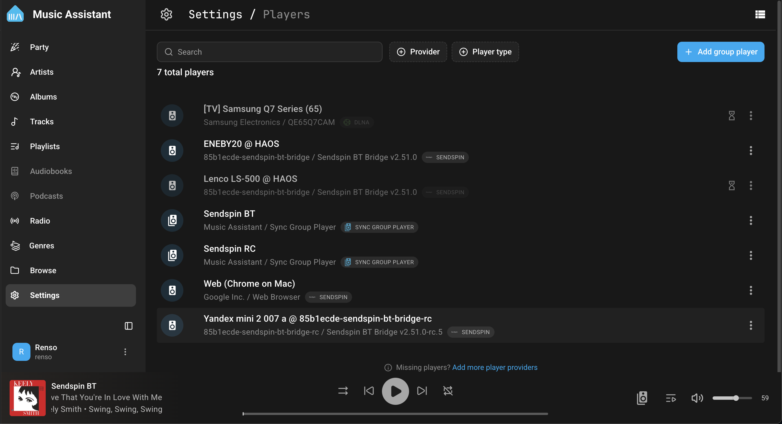Toggle shuffle playback mode

coord(343,391)
